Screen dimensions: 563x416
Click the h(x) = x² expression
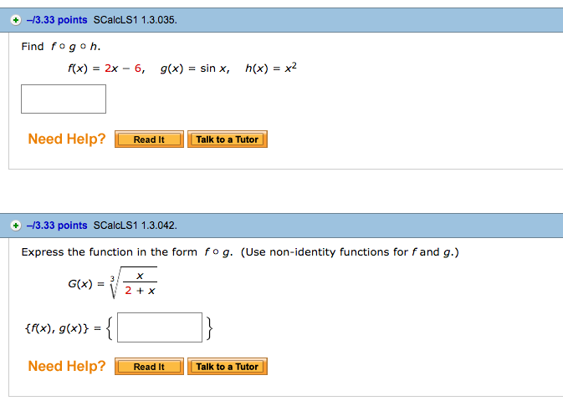point(271,68)
